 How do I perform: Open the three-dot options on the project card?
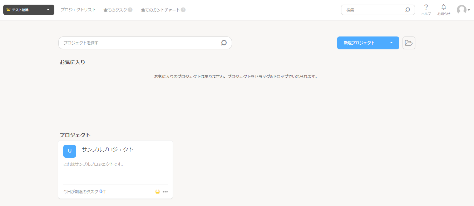click(165, 192)
